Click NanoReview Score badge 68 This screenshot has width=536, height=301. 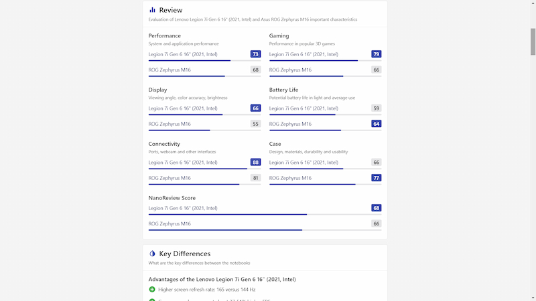[x=376, y=208]
